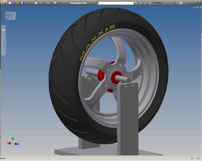Image resolution: width=202 pixels, height=161 pixels.
Task: Redo the last undone action
Action: pyautogui.click(x=31, y=3)
